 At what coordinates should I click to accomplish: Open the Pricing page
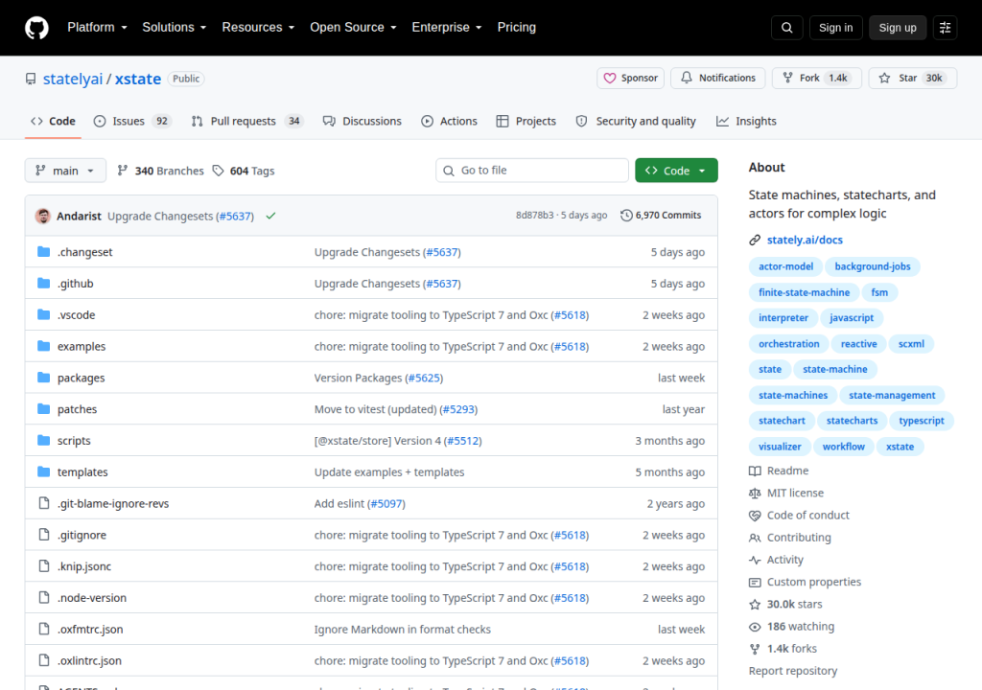tap(517, 28)
